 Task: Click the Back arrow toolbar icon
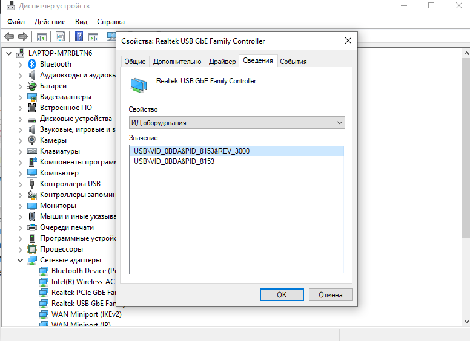(x=9, y=36)
